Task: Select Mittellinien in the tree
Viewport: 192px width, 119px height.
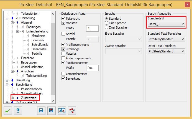Action: (x=38, y=36)
